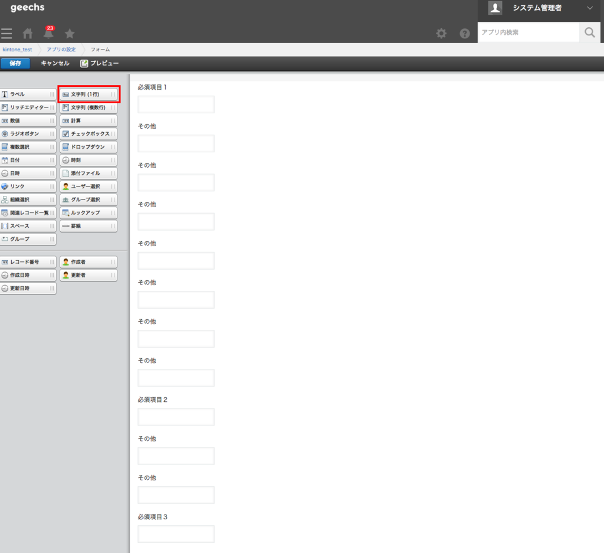The image size is (604, 553).
Task: Select the 複数選択 field item
Action: tap(28, 147)
